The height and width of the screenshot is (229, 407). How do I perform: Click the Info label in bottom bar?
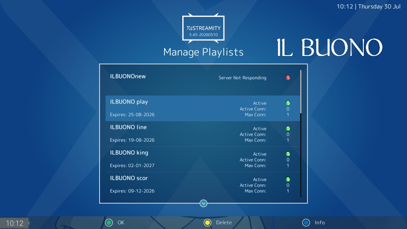[320, 223]
